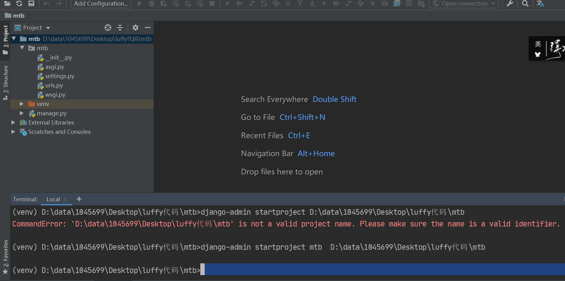Hide the Project panel with minus icon
Viewport: 565px width, 281px height.
pos(148,28)
